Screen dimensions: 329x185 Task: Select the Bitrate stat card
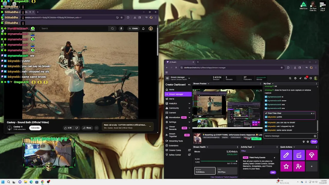tap(205, 171)
